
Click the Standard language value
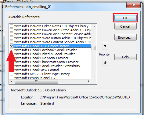tap(47, 103)
